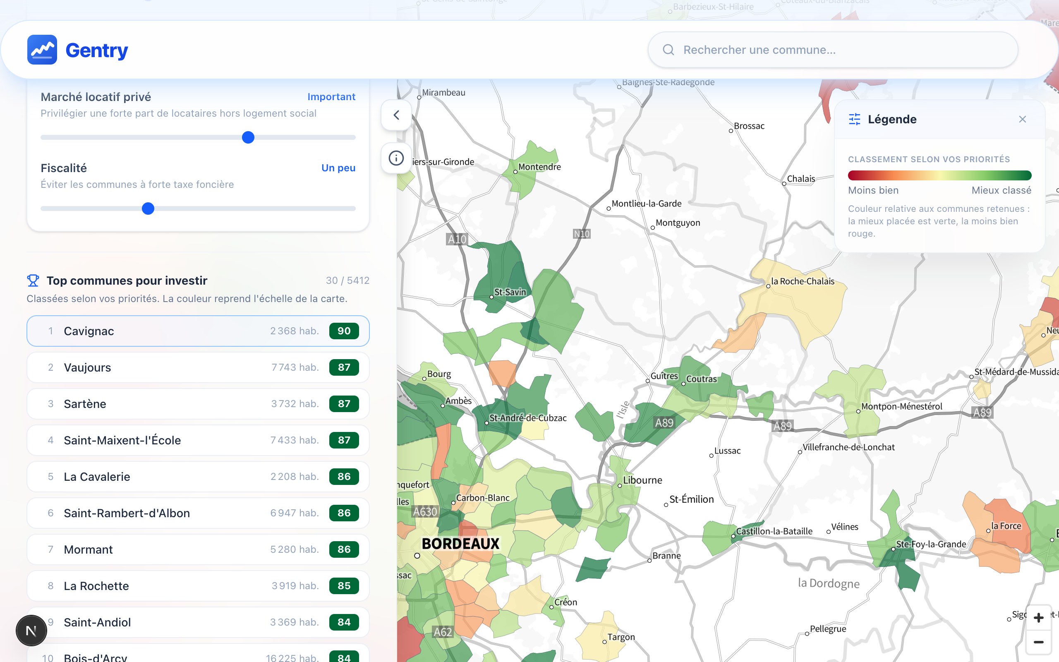Screen dimensions: 1059x662
Task: Click the Légende sliders icon
Action: point(854,119)
